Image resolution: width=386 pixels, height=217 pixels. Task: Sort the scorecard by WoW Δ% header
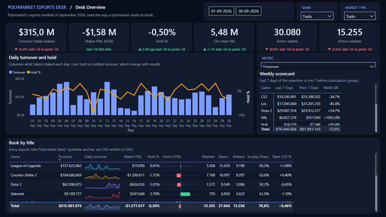[331, 88]
